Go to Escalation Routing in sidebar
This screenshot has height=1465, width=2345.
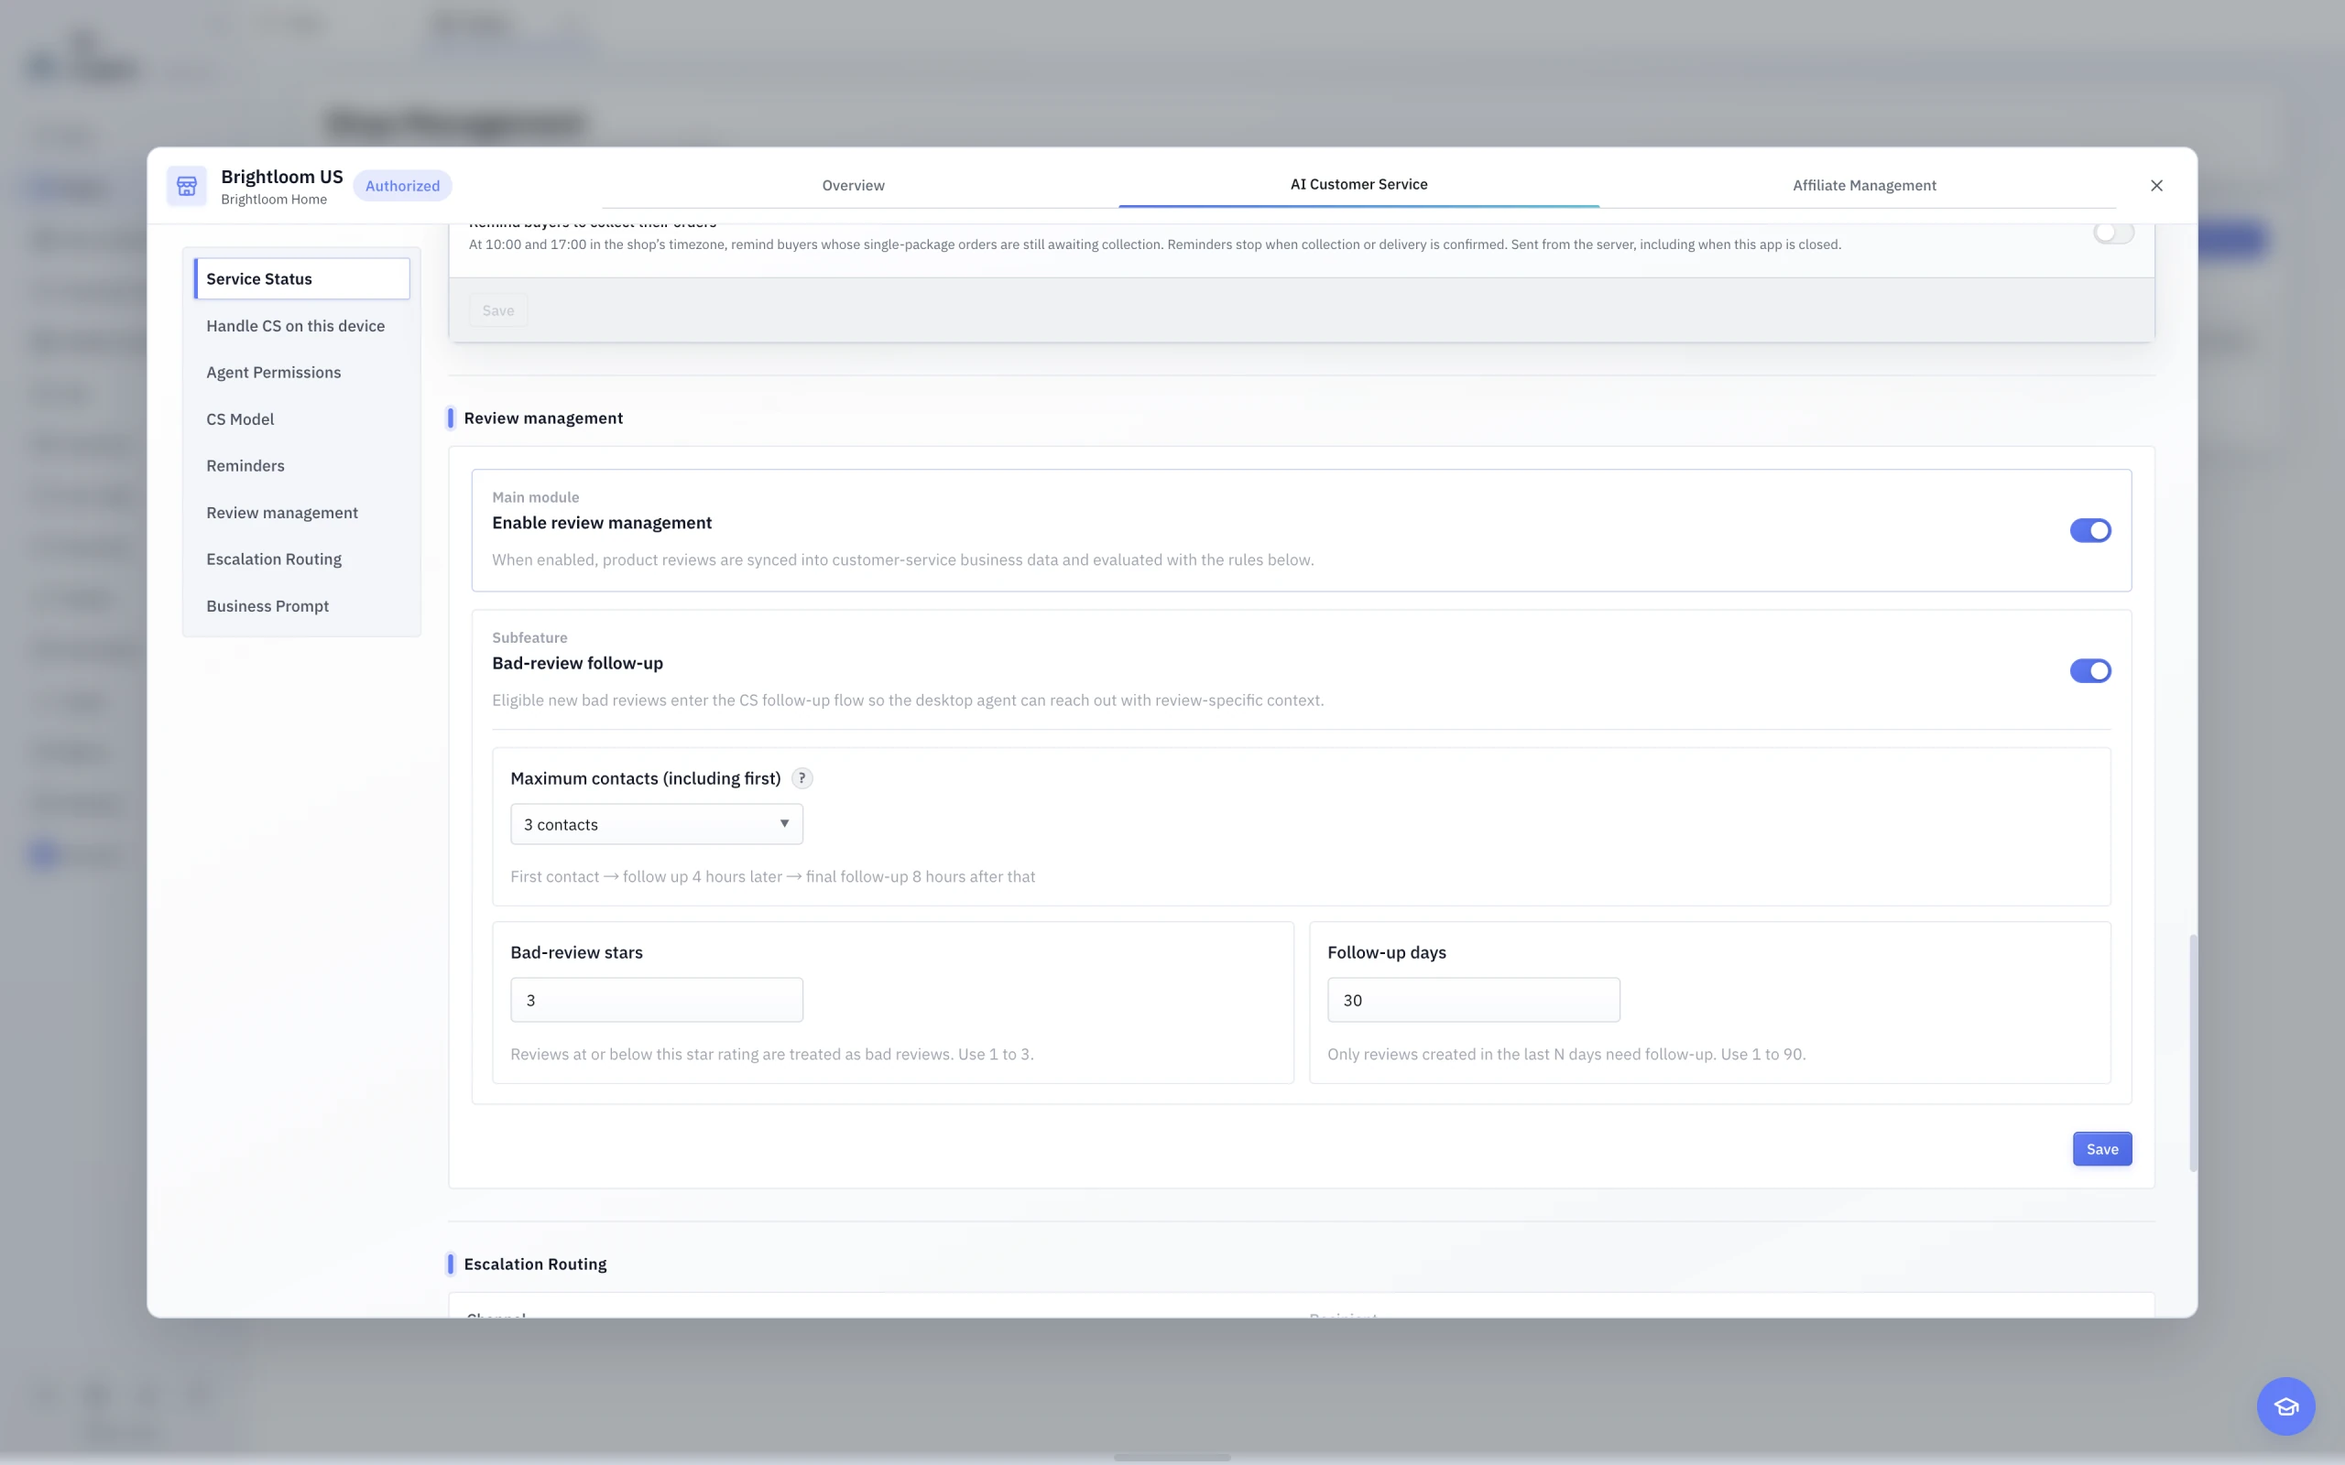pyautogui.click(x=301, y=559)
